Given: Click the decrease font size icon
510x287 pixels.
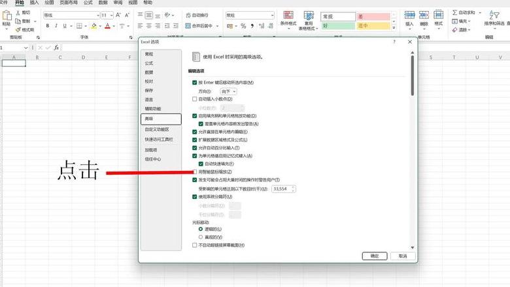Looking at the screenshot, I should 127,15.
